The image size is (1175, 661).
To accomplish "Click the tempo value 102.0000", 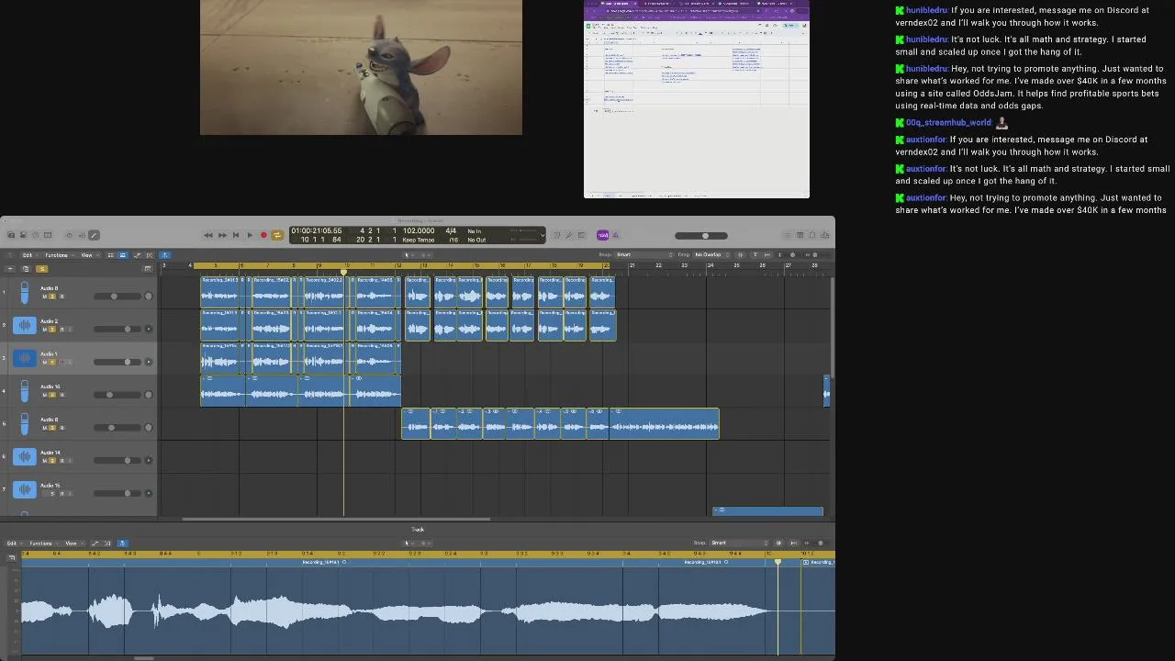I will click(419, 230).
